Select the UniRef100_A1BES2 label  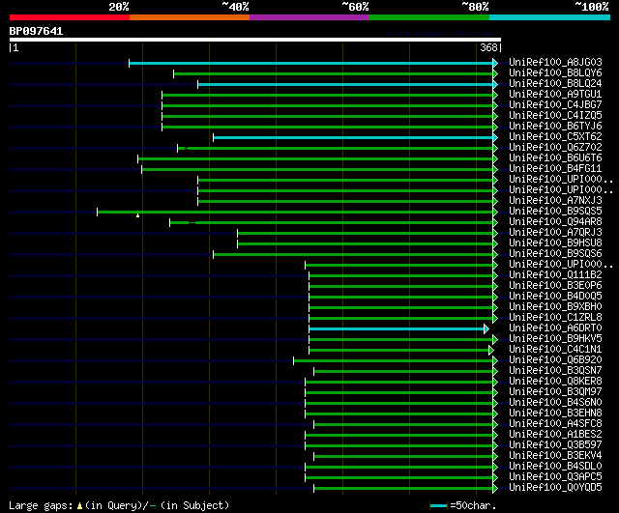555,435
